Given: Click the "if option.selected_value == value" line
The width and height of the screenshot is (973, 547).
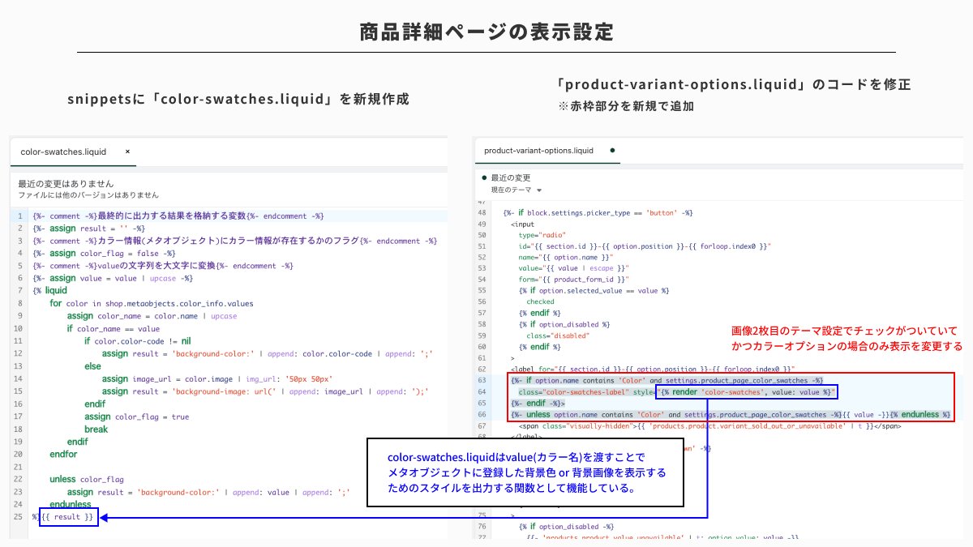Looking at the screenshot, I should coord(594,290).
